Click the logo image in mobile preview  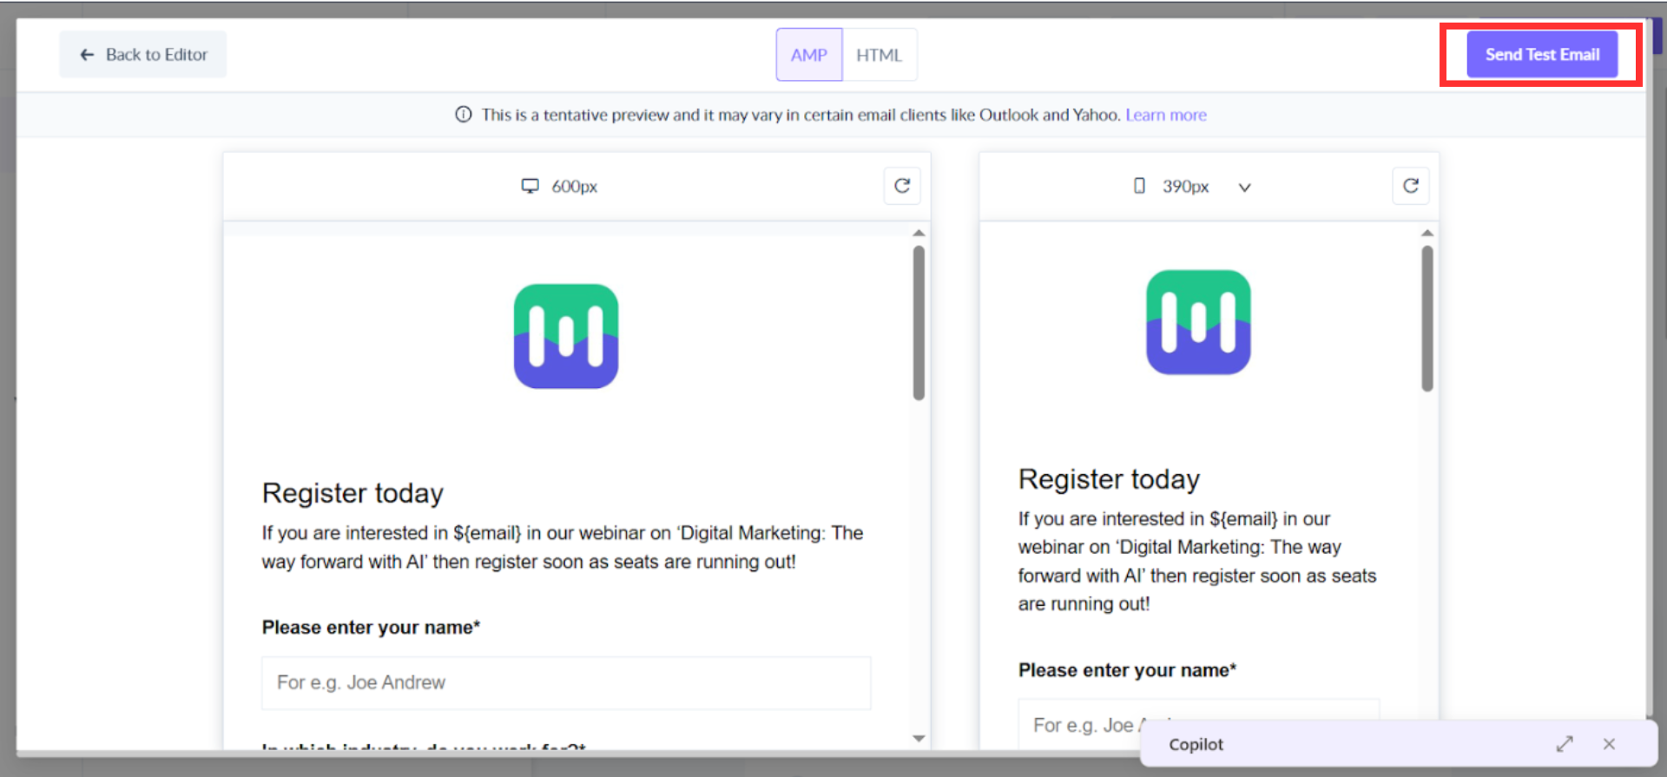tap(1198, 322)
